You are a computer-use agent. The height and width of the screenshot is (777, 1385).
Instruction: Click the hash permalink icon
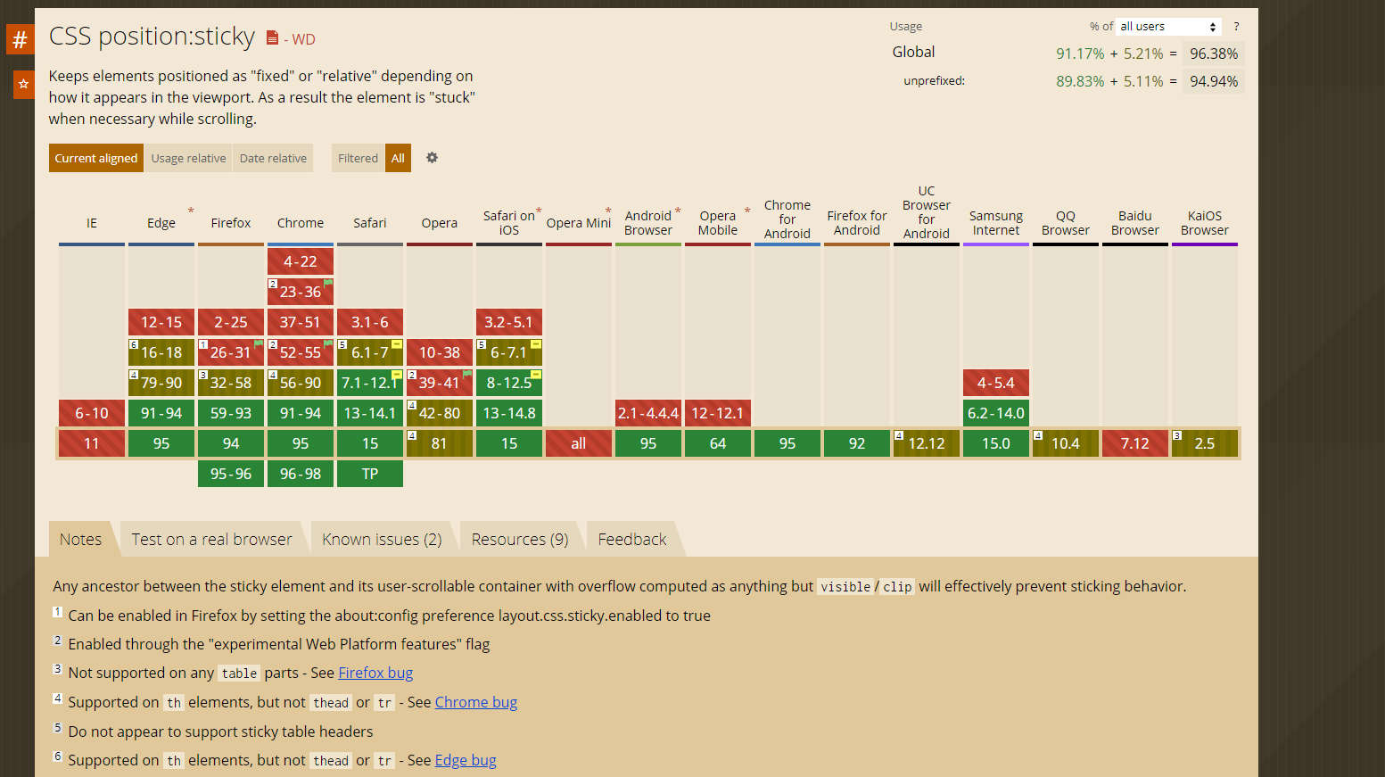click(20, 39)
